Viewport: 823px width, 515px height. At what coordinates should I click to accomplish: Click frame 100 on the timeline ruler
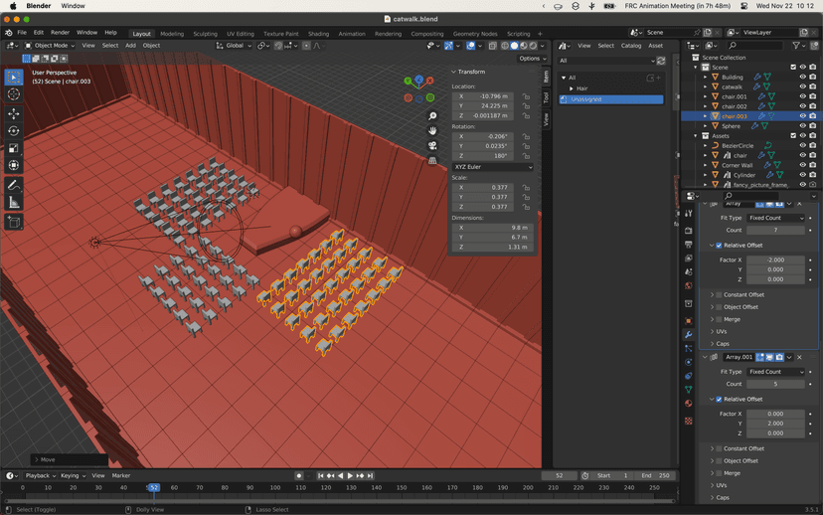(x=275, y=488)
